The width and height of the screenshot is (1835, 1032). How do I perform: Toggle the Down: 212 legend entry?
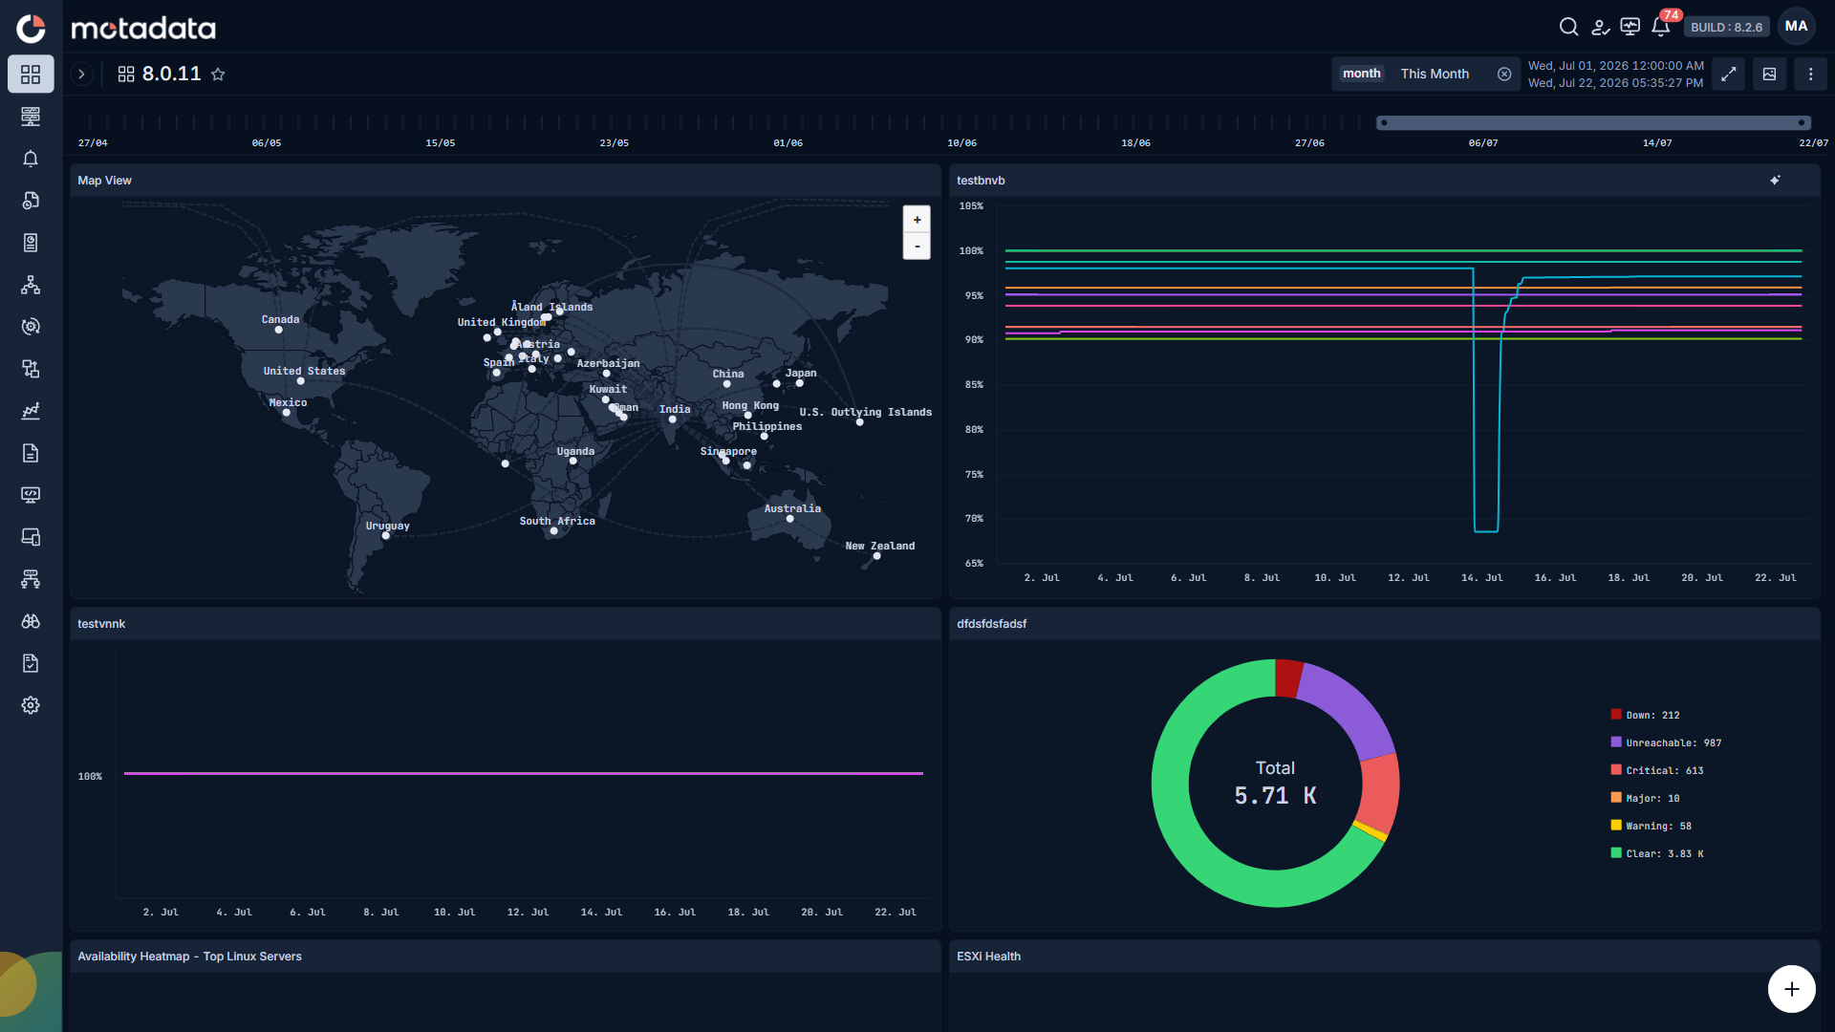pyautogui.click(x=1645, y=715)
